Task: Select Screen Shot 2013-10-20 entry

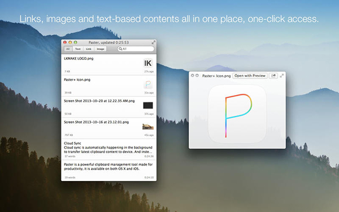Action: pyautogui.click(x=108, y=107)
